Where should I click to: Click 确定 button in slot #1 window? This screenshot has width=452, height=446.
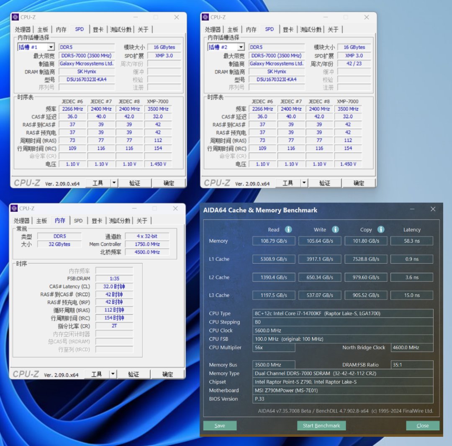coord(169,183)
